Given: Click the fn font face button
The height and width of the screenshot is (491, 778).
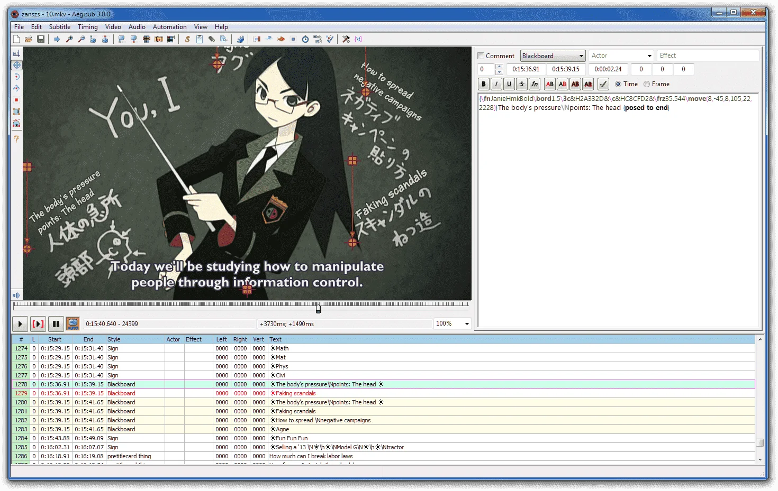Looking at the screenshot, I should (535, 84).
